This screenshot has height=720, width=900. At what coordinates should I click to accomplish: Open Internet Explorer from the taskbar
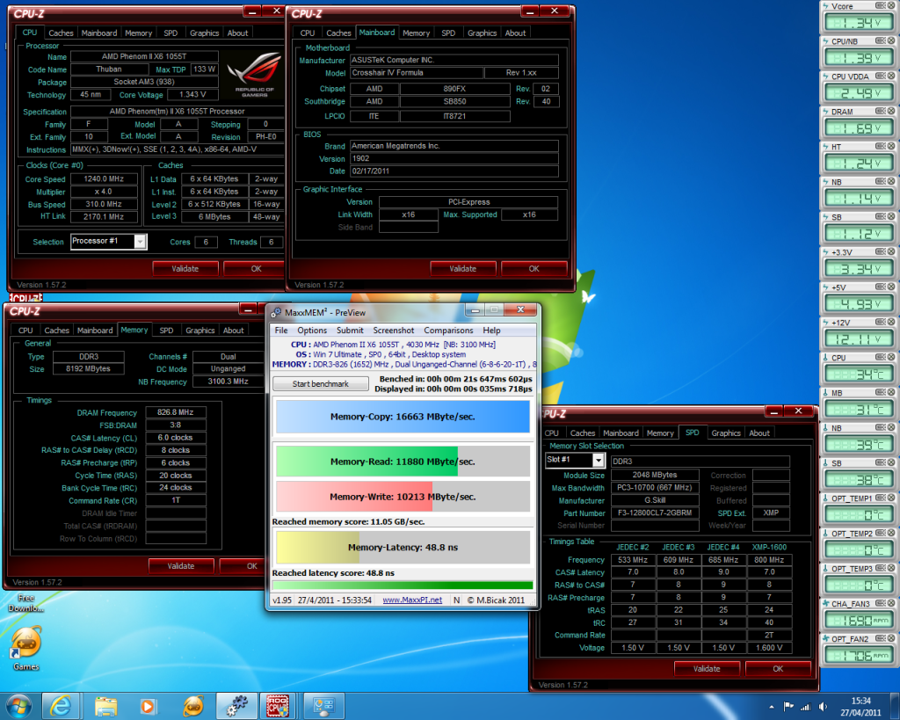tap(61, 706)
